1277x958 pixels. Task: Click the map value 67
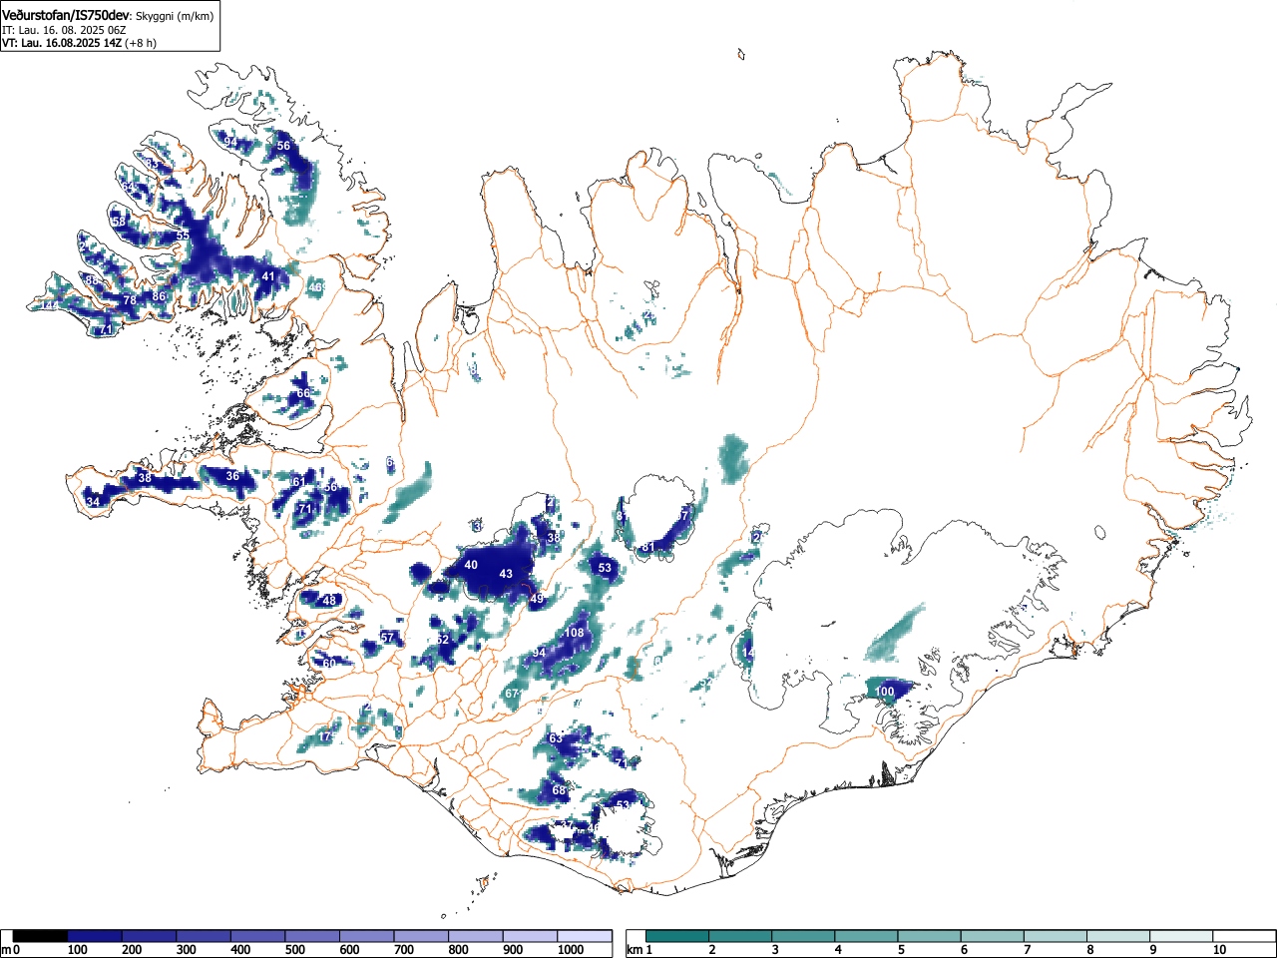512,694
